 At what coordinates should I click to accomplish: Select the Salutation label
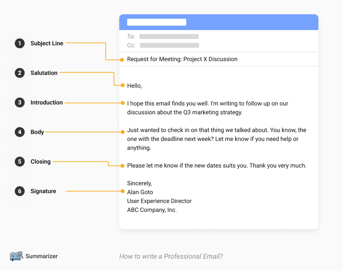coord(44,73)
